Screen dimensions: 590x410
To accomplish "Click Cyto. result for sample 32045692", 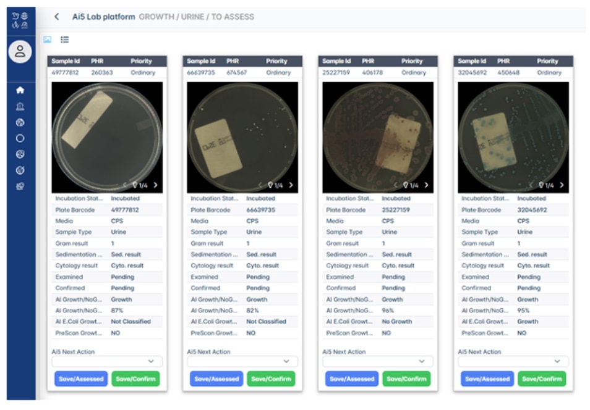I will coord(534,266).
